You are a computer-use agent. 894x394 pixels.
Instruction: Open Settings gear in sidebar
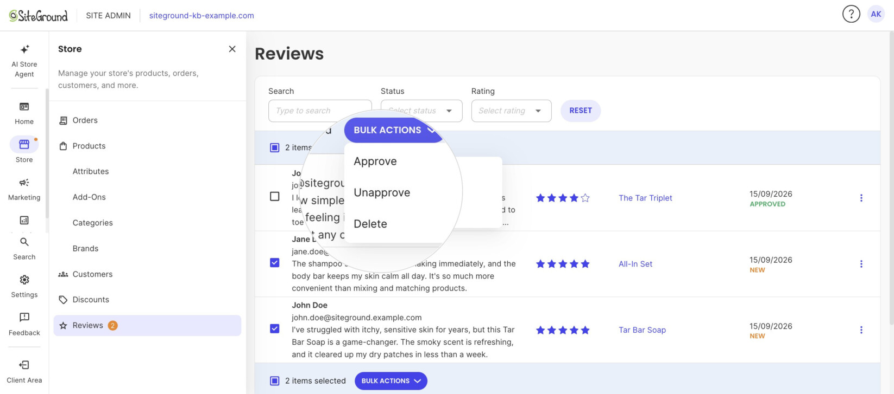24,280
